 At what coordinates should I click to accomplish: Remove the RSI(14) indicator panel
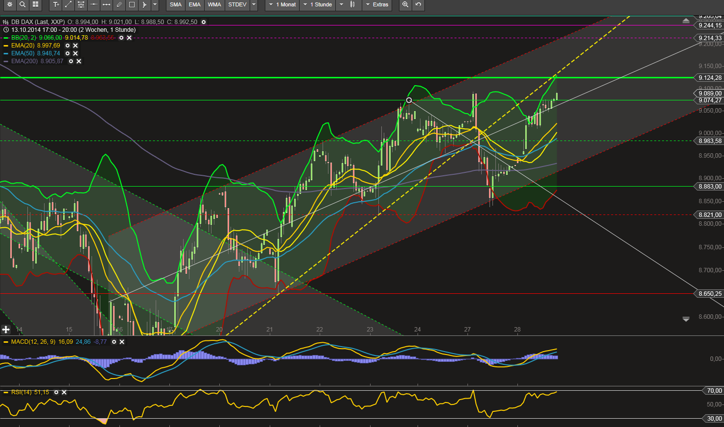point(64,392)
